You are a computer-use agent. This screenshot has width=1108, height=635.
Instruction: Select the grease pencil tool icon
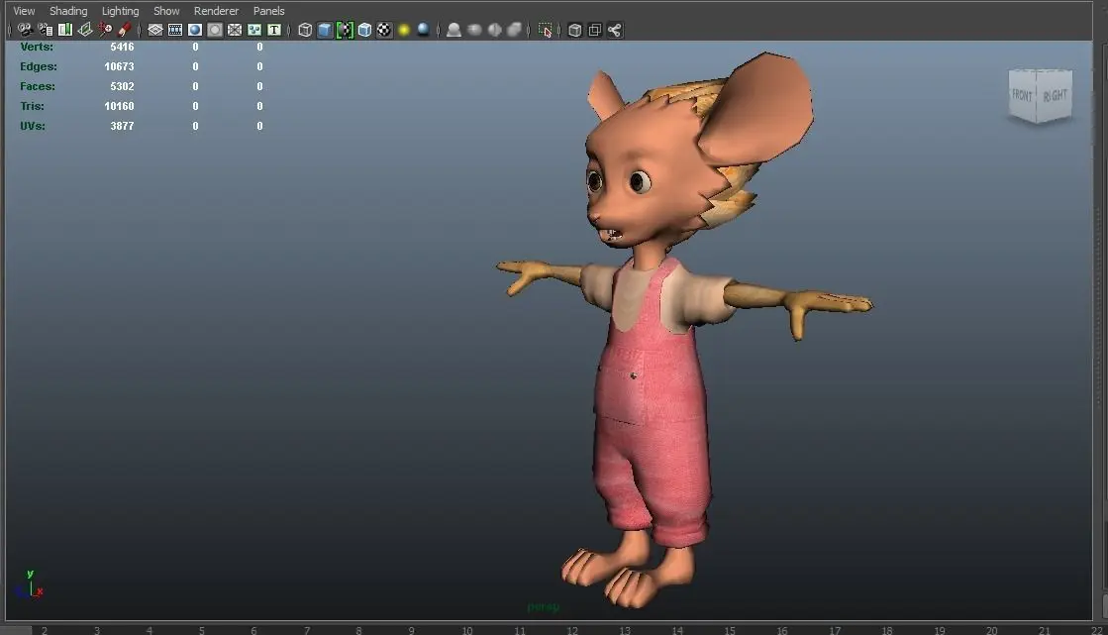coord(125,30)
